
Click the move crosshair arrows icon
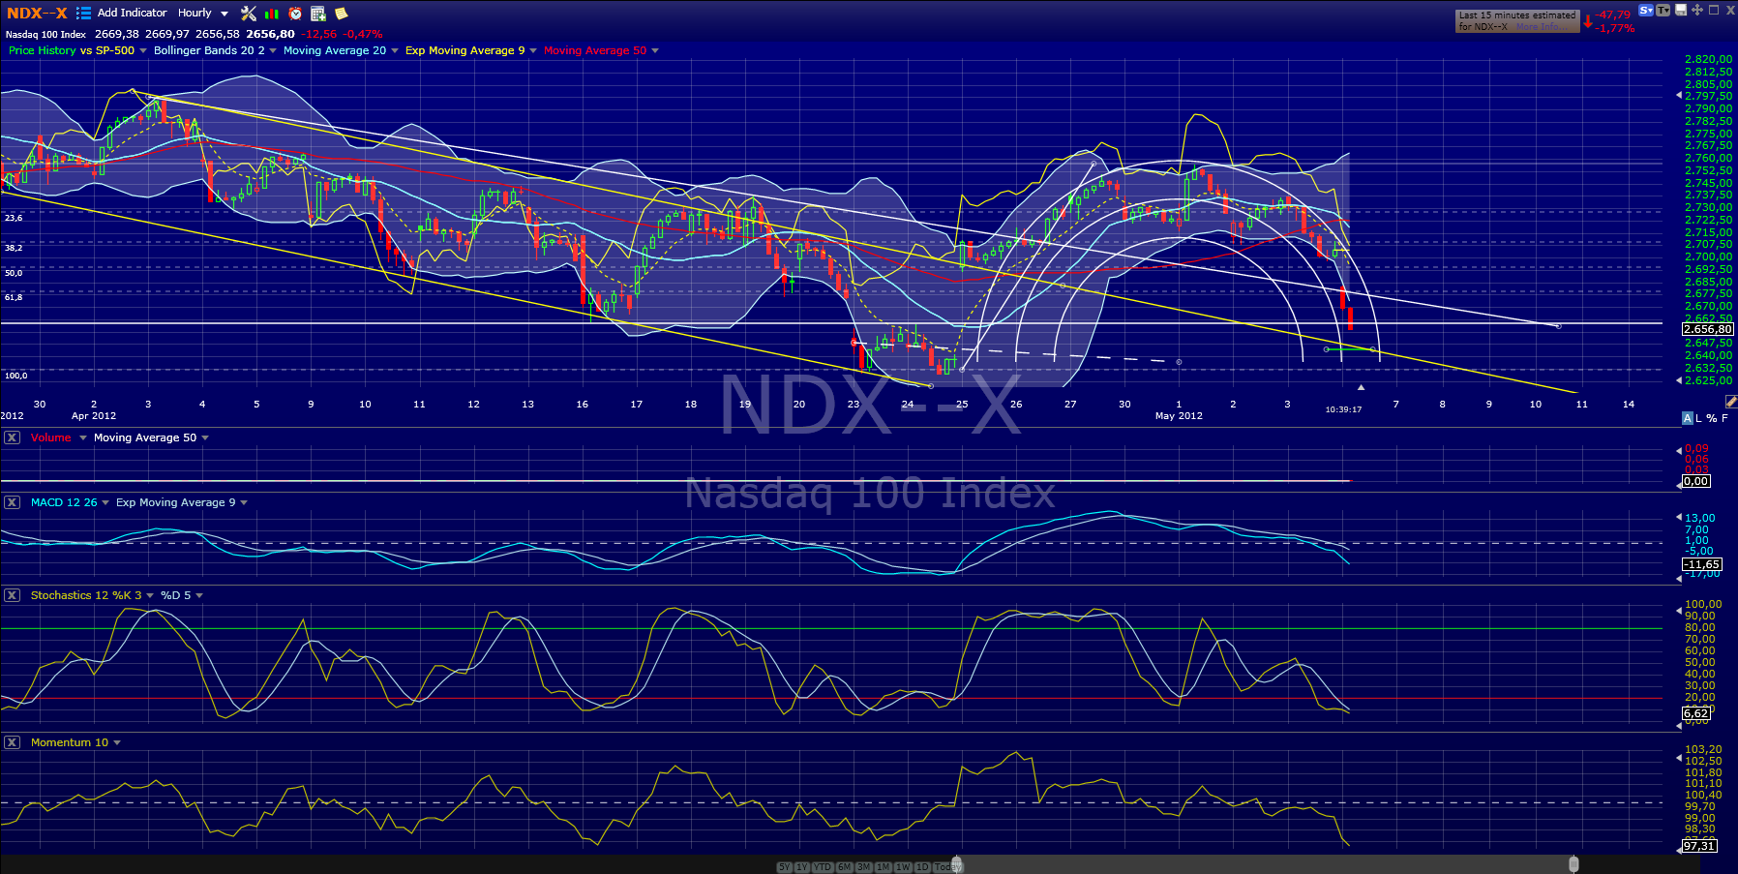click(1697, 11)
